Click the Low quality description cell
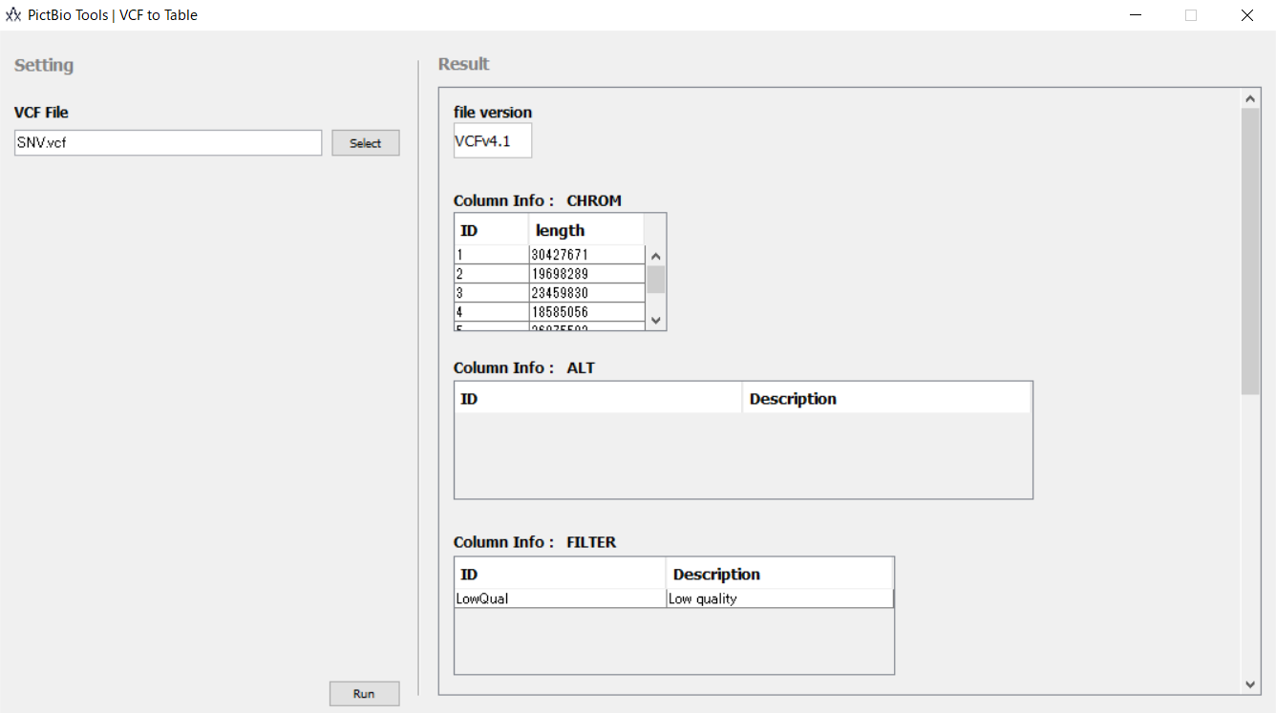The height and width of the screenshot is (713, 1276). point(779,598)
